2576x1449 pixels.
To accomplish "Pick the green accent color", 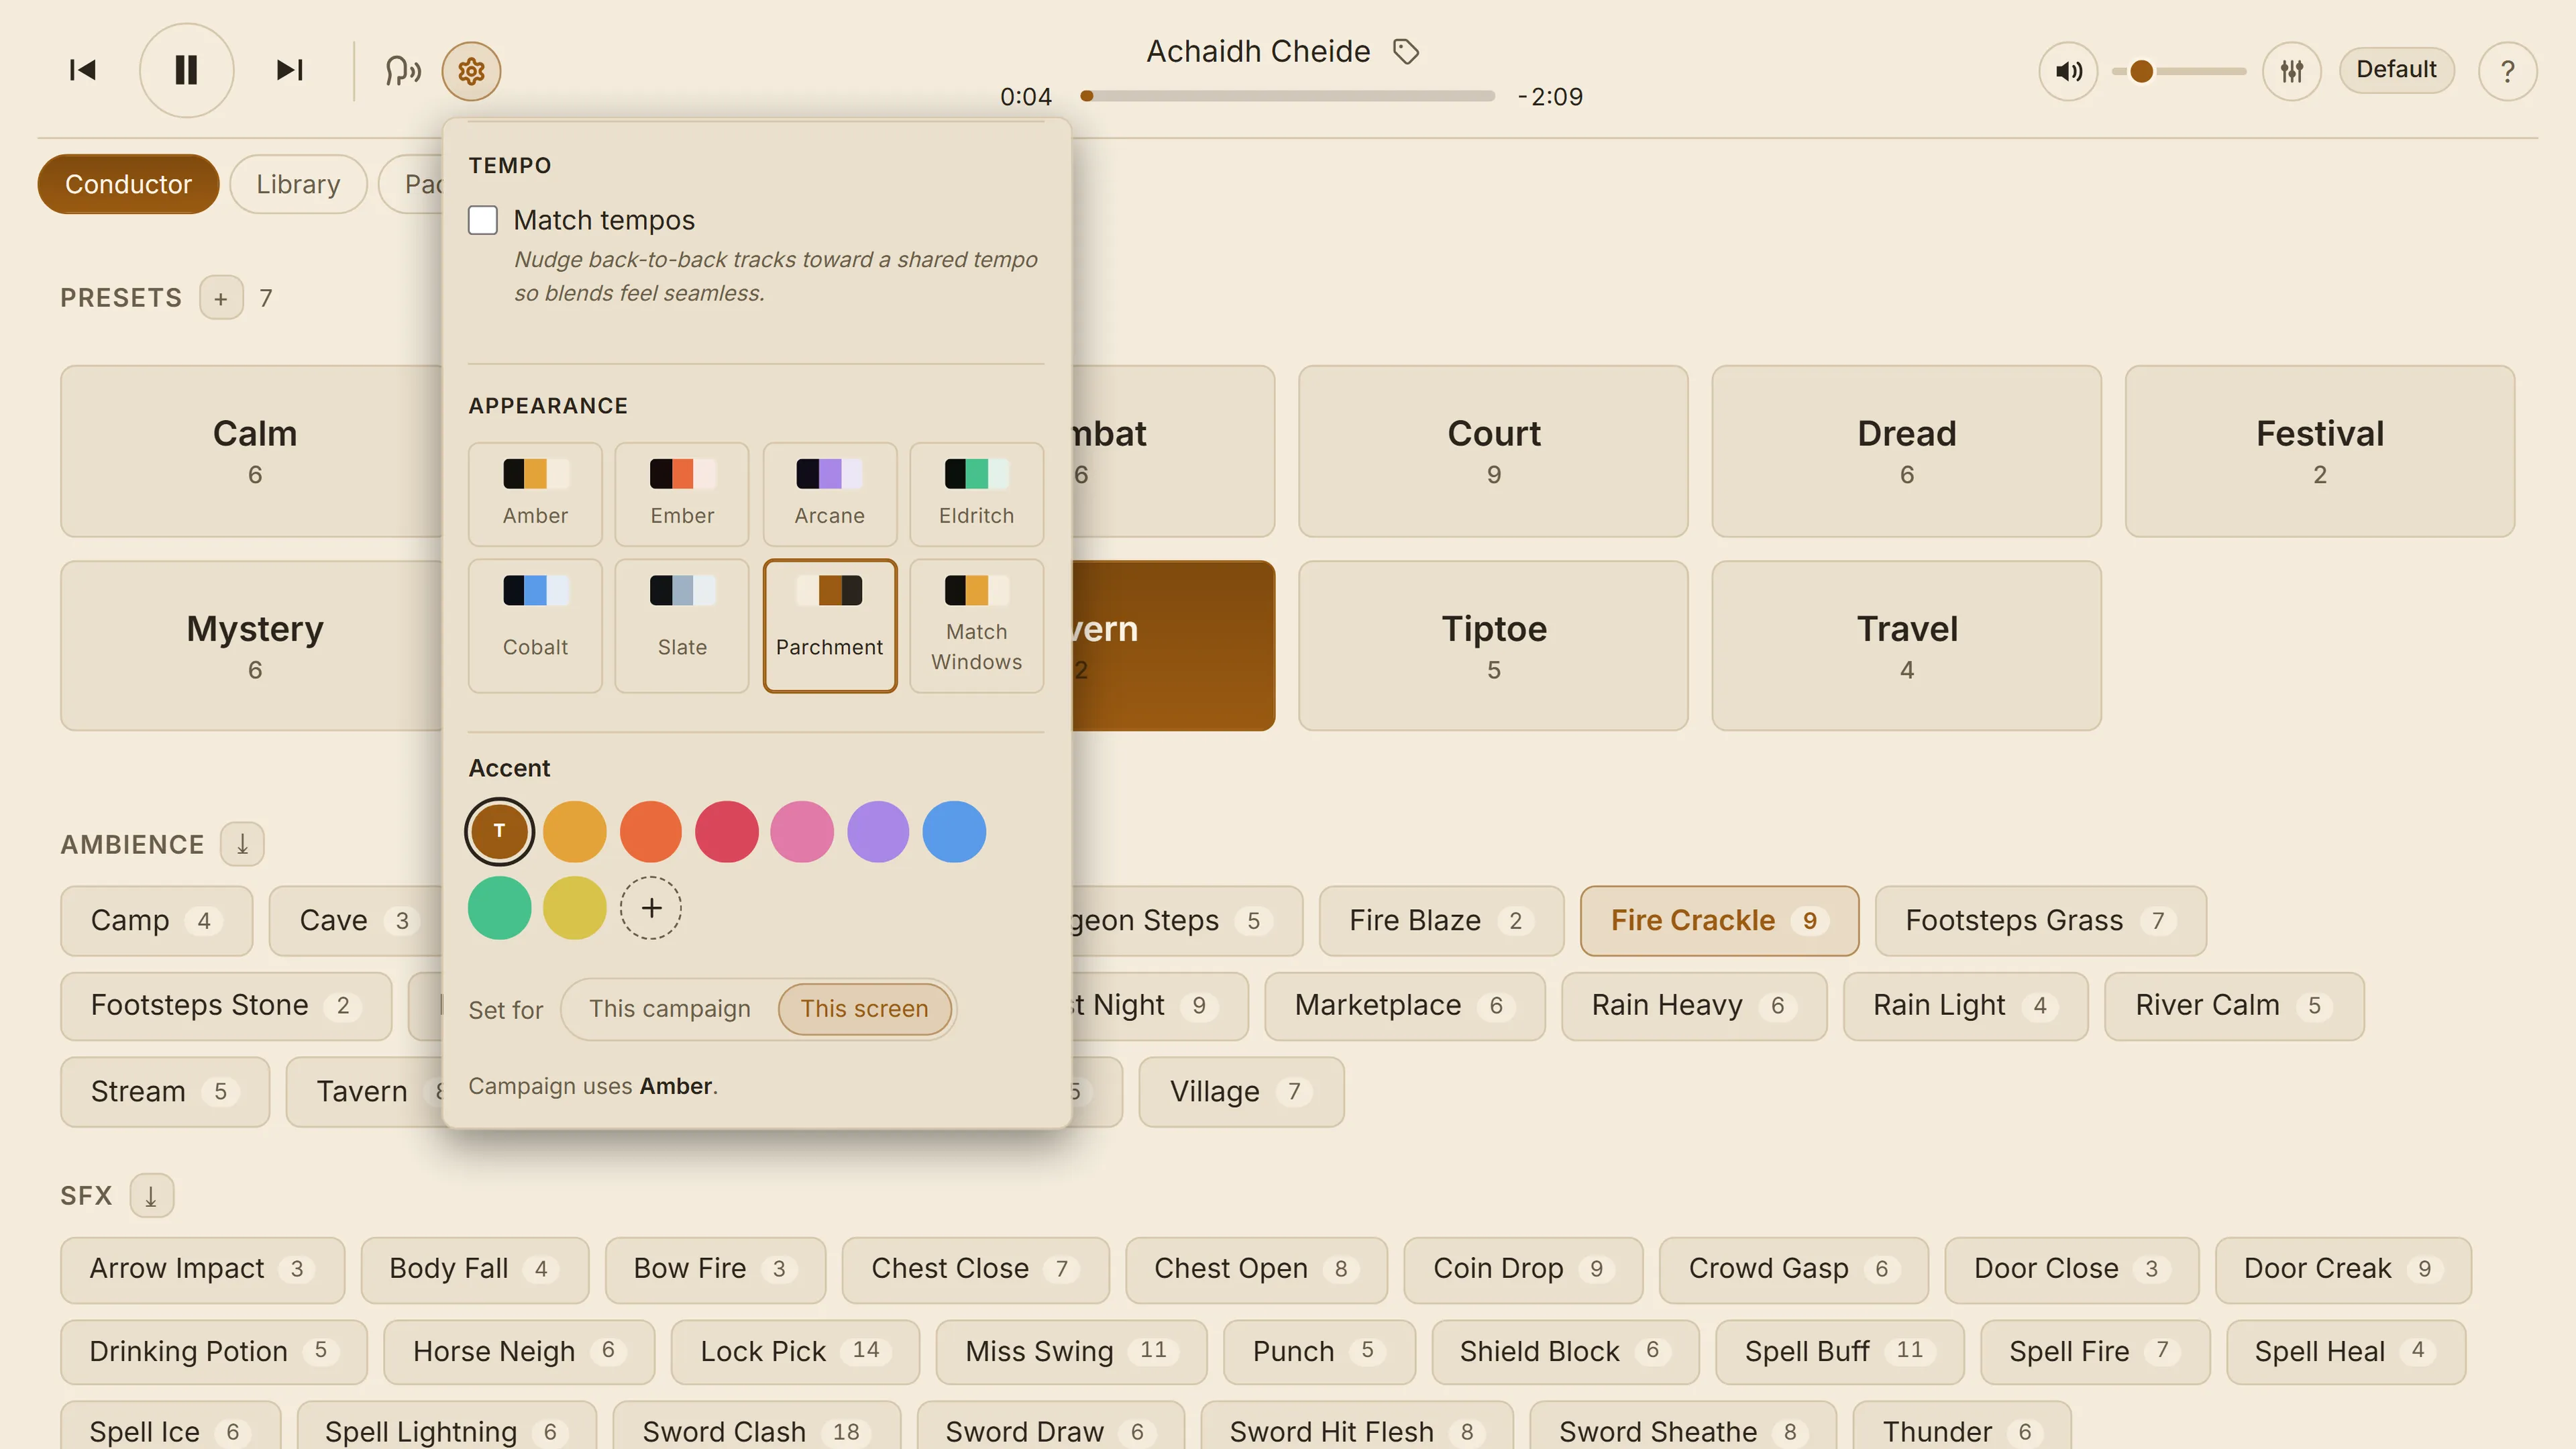I will [x=499, y=908].
